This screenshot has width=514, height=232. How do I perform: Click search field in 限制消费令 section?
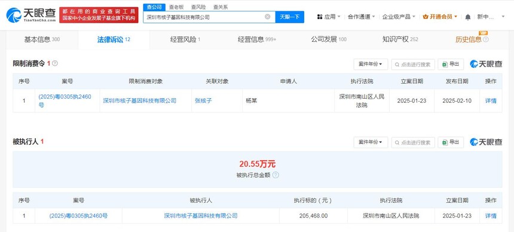pos(413,65)
